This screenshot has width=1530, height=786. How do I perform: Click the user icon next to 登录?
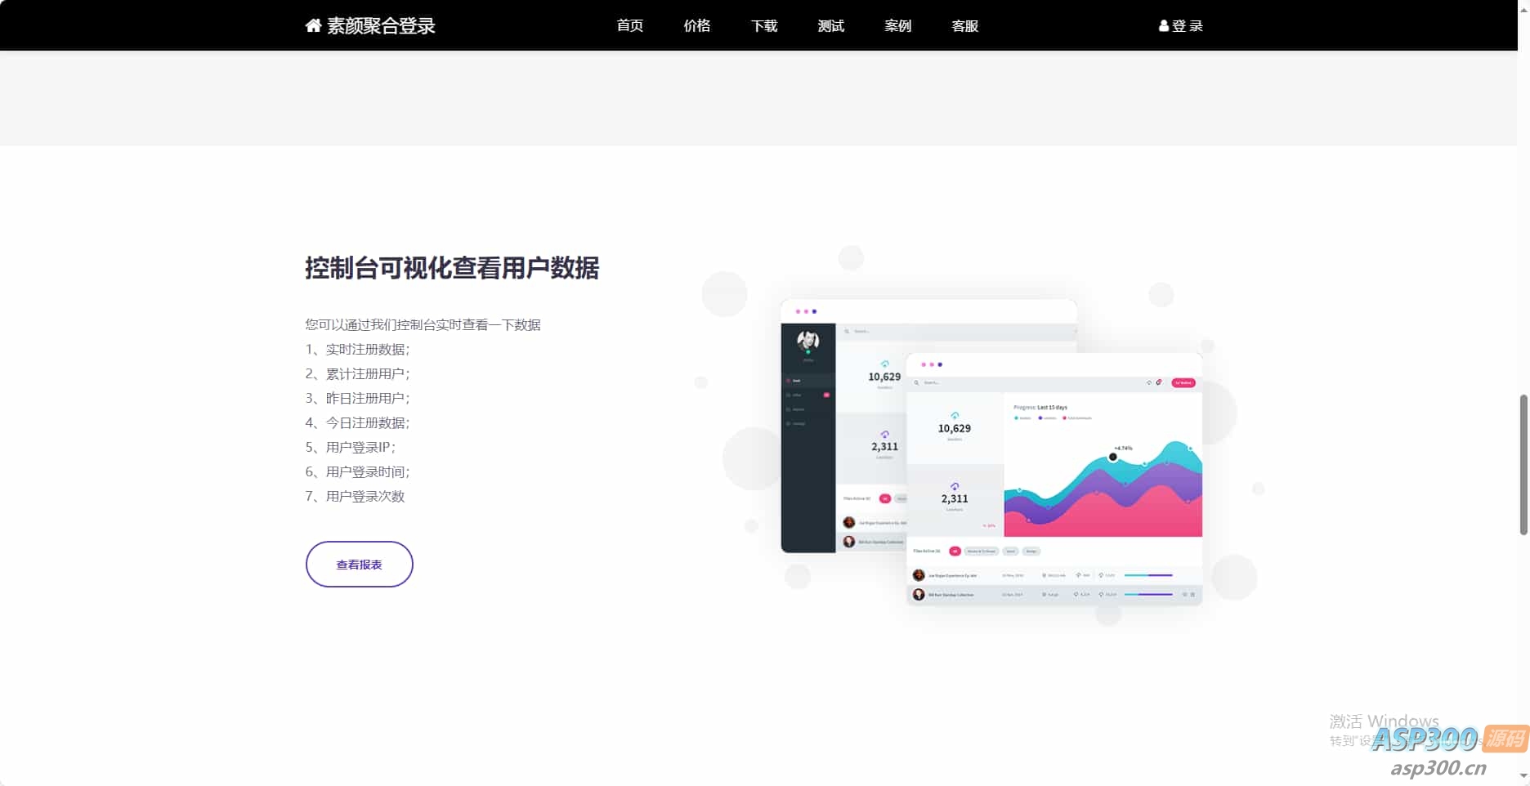(x=1162, y=25)
